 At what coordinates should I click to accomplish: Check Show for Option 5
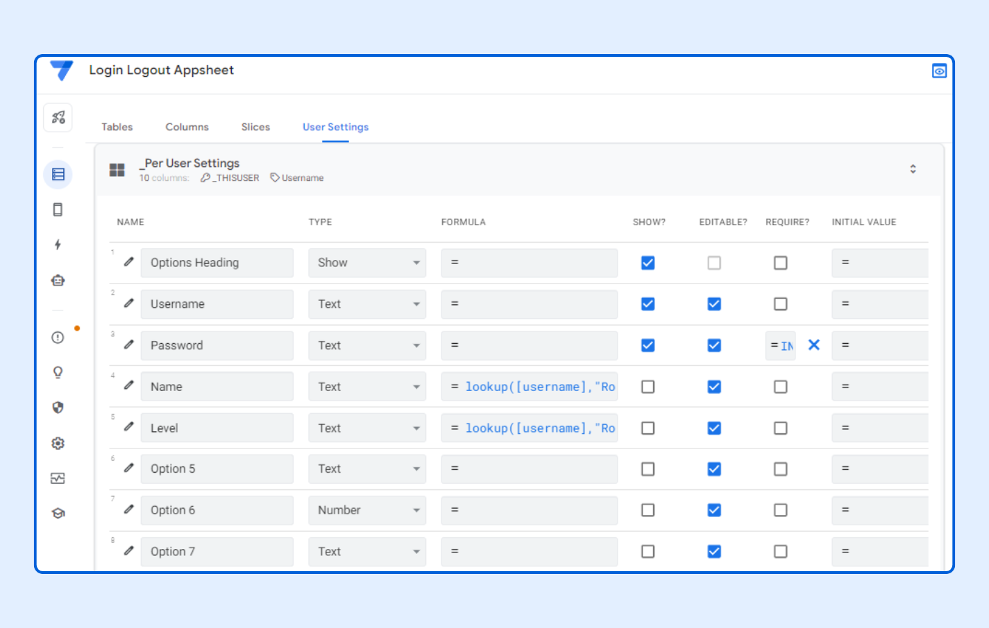[648, 469]
